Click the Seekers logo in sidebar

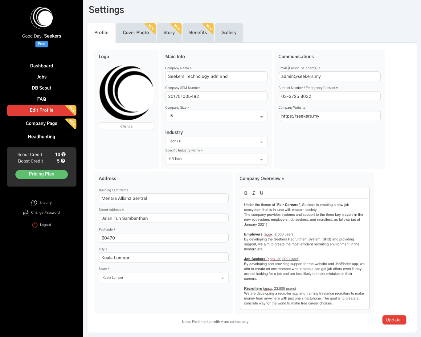(42, 18)
